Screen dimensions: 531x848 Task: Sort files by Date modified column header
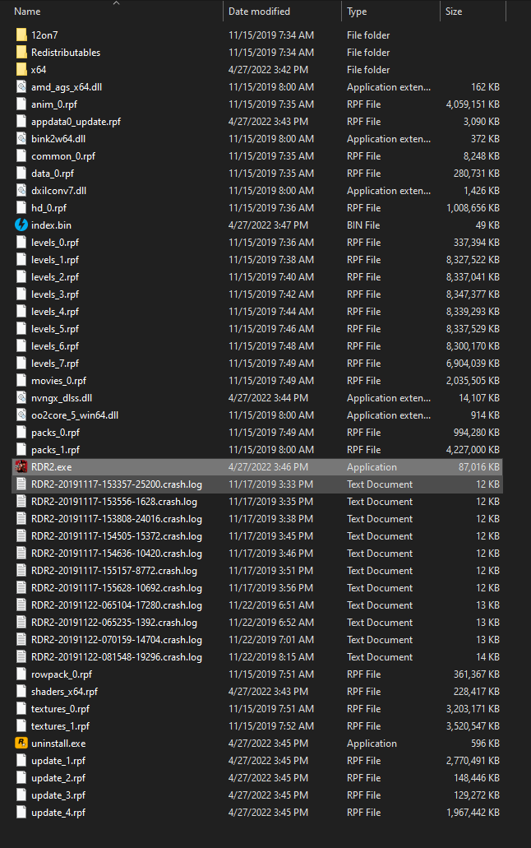click(259, 12)
